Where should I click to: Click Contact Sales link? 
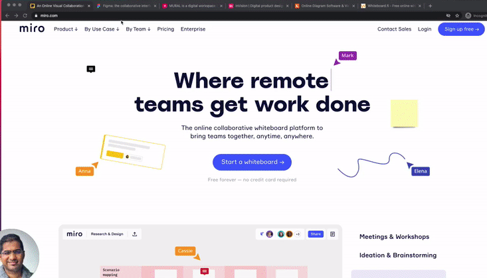[x=394, y=29]
